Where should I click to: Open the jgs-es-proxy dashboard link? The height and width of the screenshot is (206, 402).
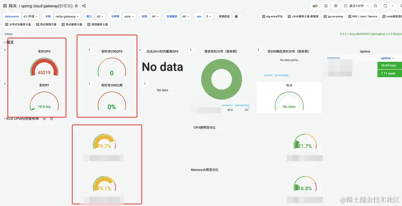(333, 16)
